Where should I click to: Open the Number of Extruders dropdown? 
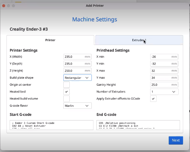coord(164,92)
